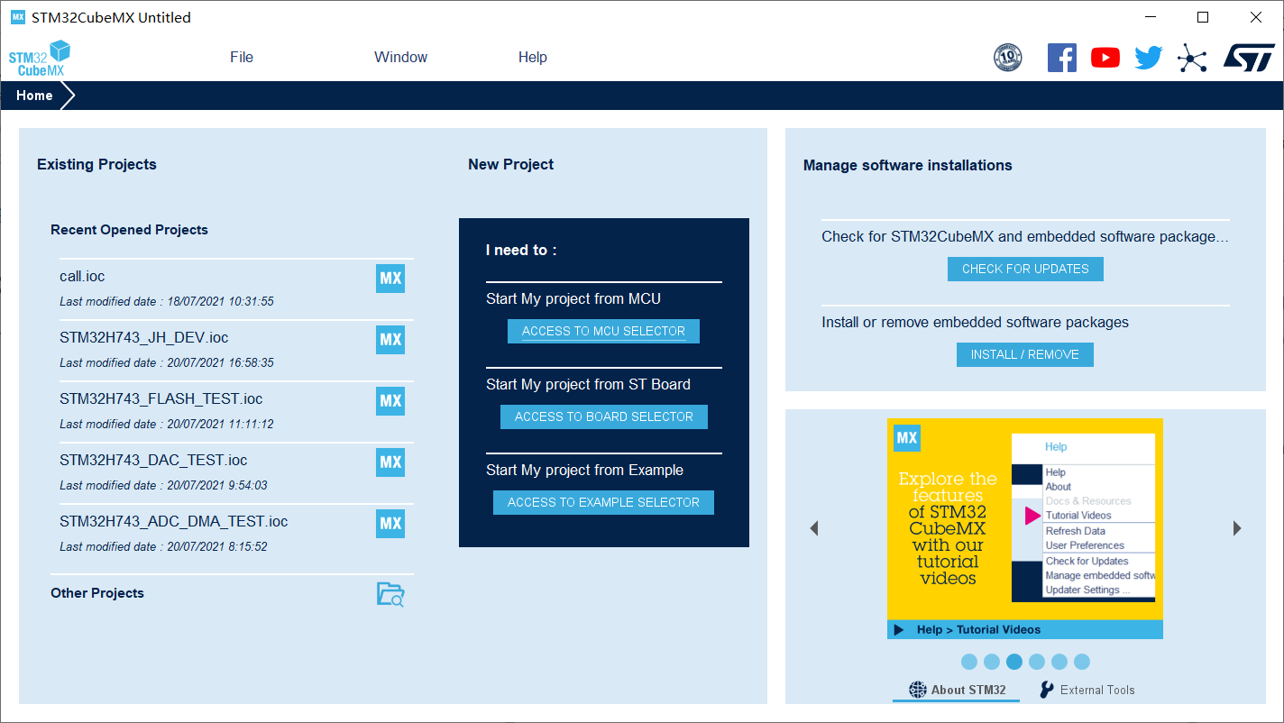Click the 'Start My project from MCU' text
Screen dimensions: 1284x723
[x=574, y=298]
